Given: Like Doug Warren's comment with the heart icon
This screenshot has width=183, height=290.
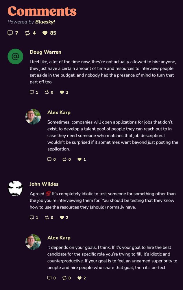Looking at the screenshot, I should [61, 92].
